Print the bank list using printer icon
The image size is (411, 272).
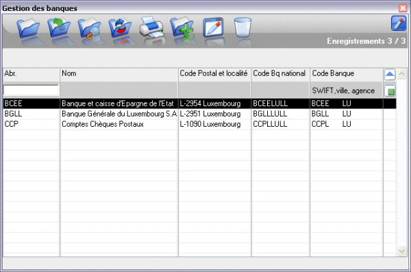point(151,27)
